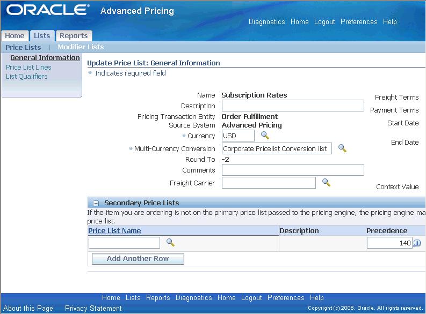This screenshot has width=426, height=314.
Task: Open the Currency search magnifier icon
Action: tap(265, 135)
